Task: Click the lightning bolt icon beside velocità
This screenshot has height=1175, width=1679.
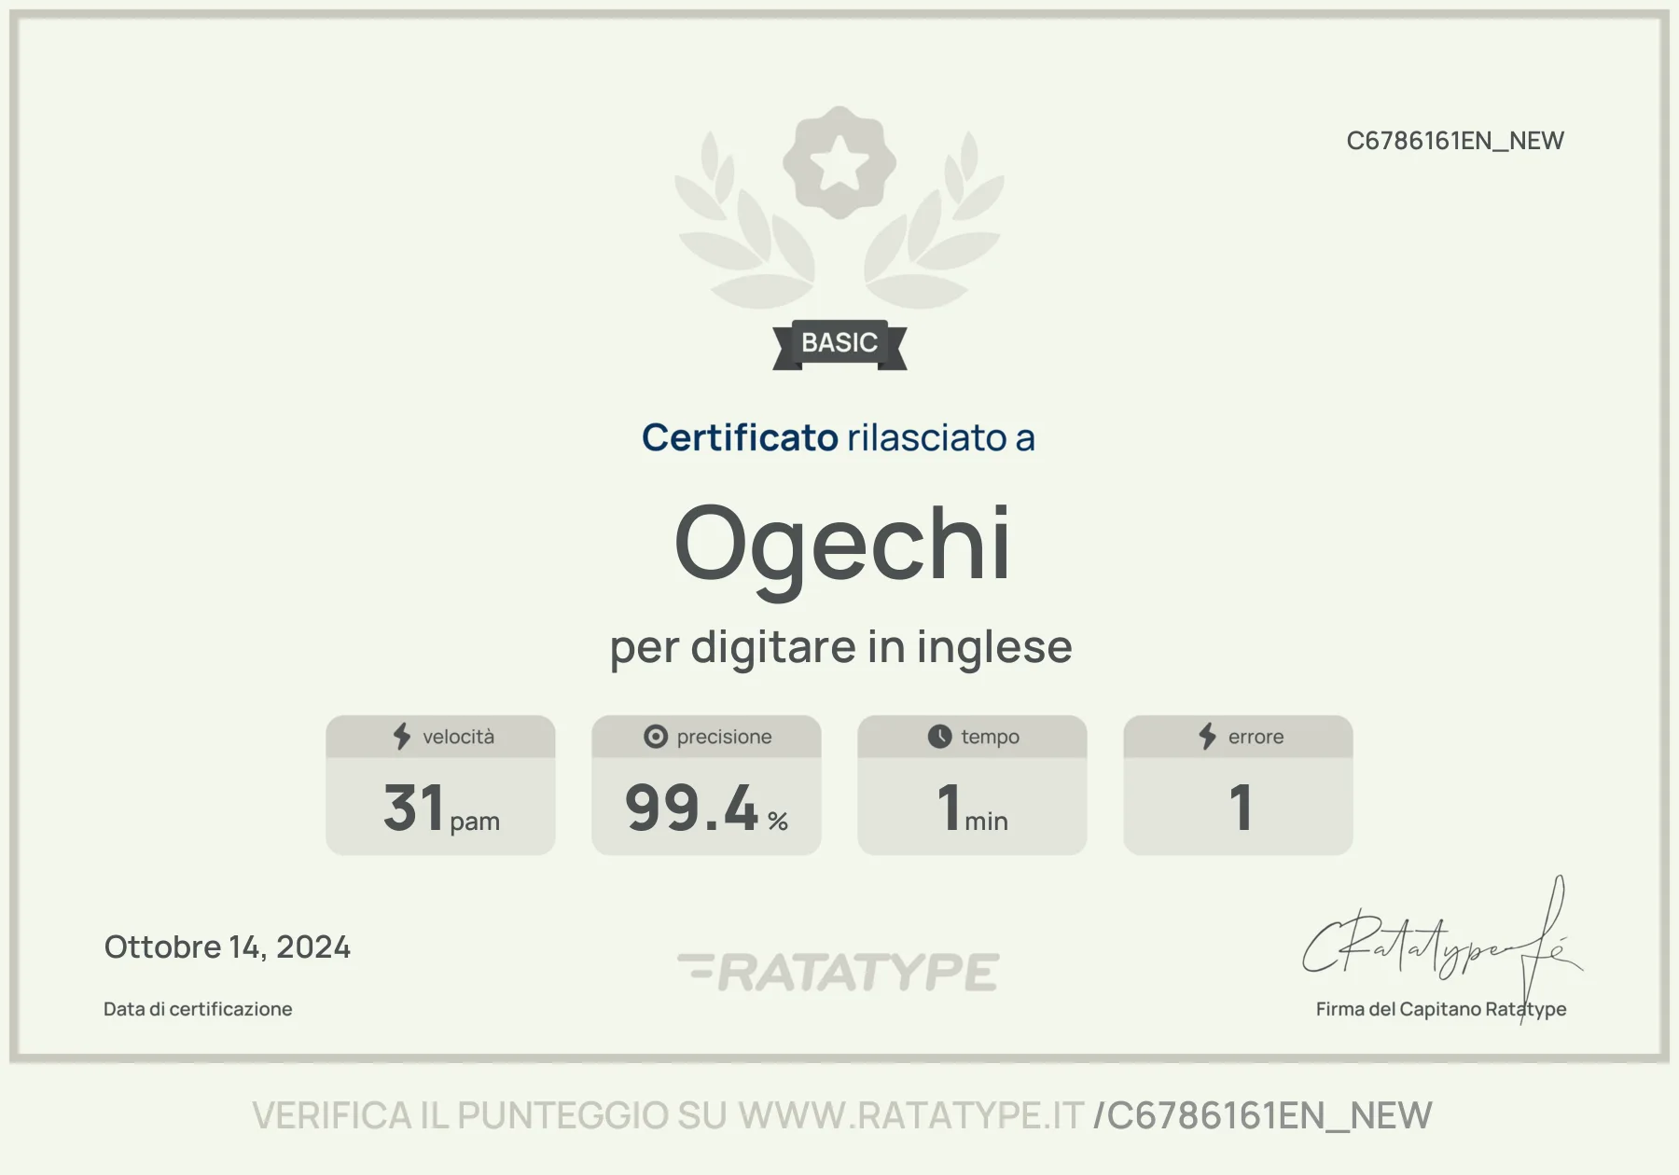Action: pos(402,737)
